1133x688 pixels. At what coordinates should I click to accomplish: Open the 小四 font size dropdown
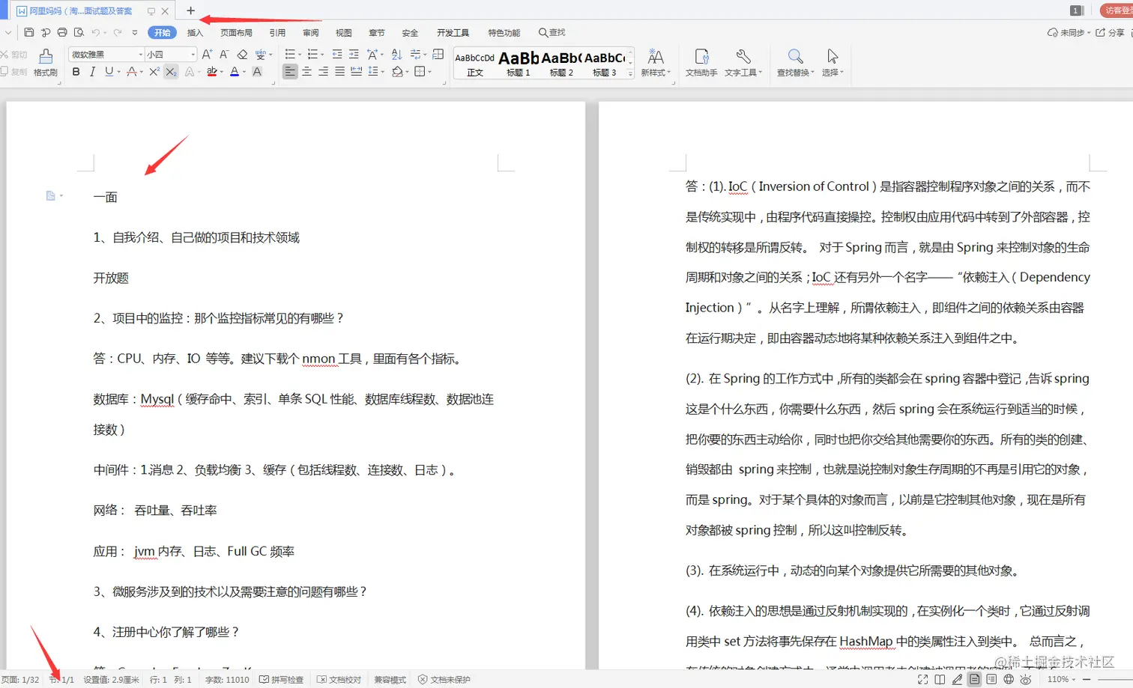[193, 55]
